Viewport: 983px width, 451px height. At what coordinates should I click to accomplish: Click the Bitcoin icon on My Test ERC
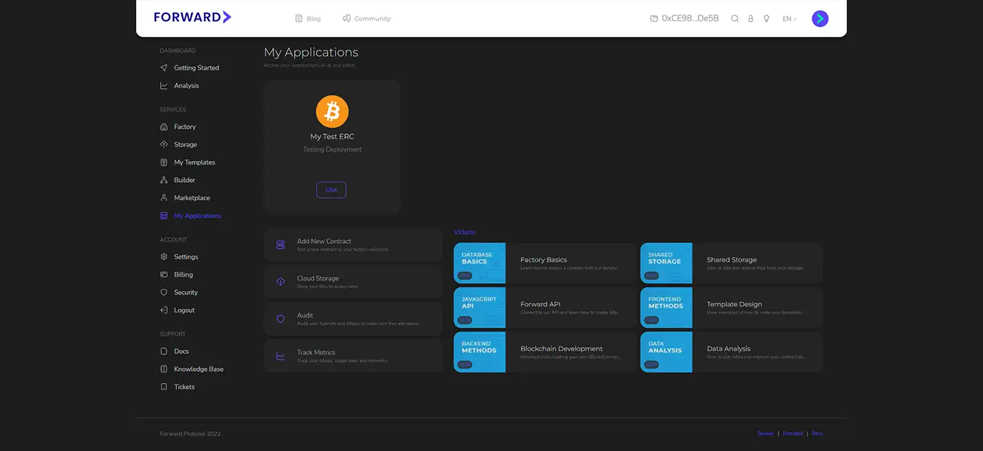point(332,112)
